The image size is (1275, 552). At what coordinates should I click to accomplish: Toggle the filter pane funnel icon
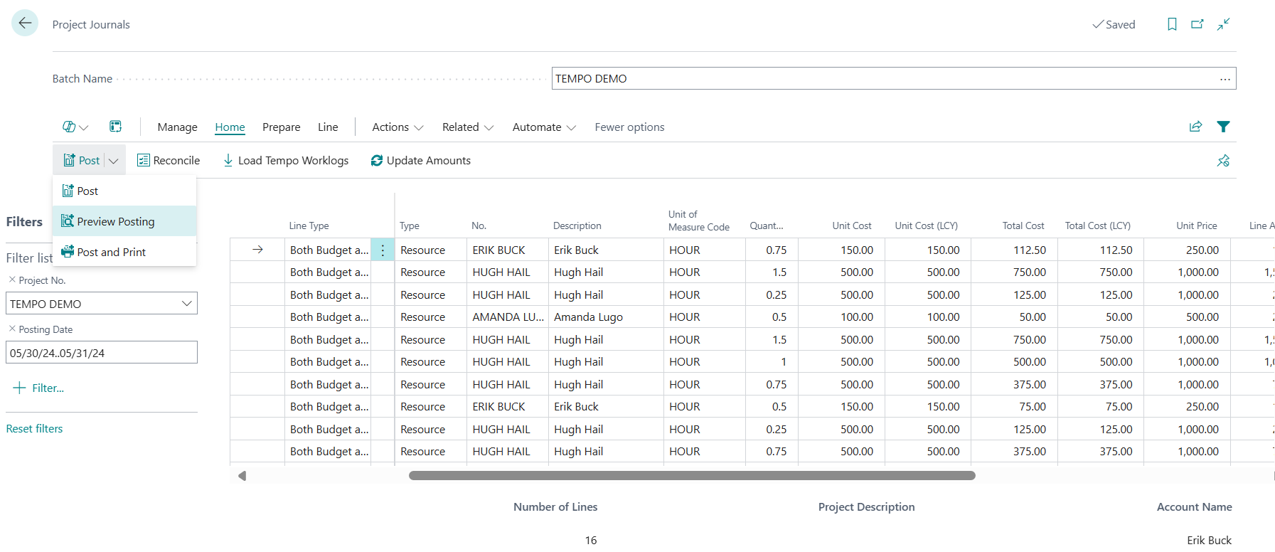(1223, 127)
